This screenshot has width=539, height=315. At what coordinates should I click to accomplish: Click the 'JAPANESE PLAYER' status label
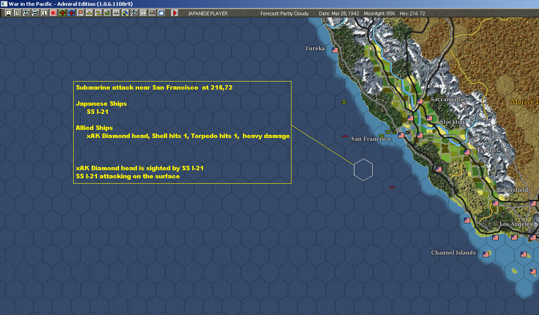pyautogui.click(x=208, y=13)
